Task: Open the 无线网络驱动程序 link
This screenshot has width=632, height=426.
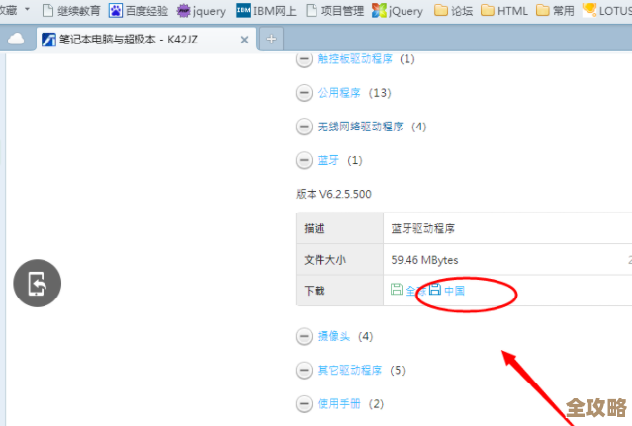Action: coord(360,127)
